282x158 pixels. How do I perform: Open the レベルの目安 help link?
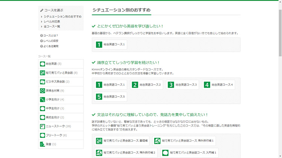pyautogui.click(x=51, y=41)
